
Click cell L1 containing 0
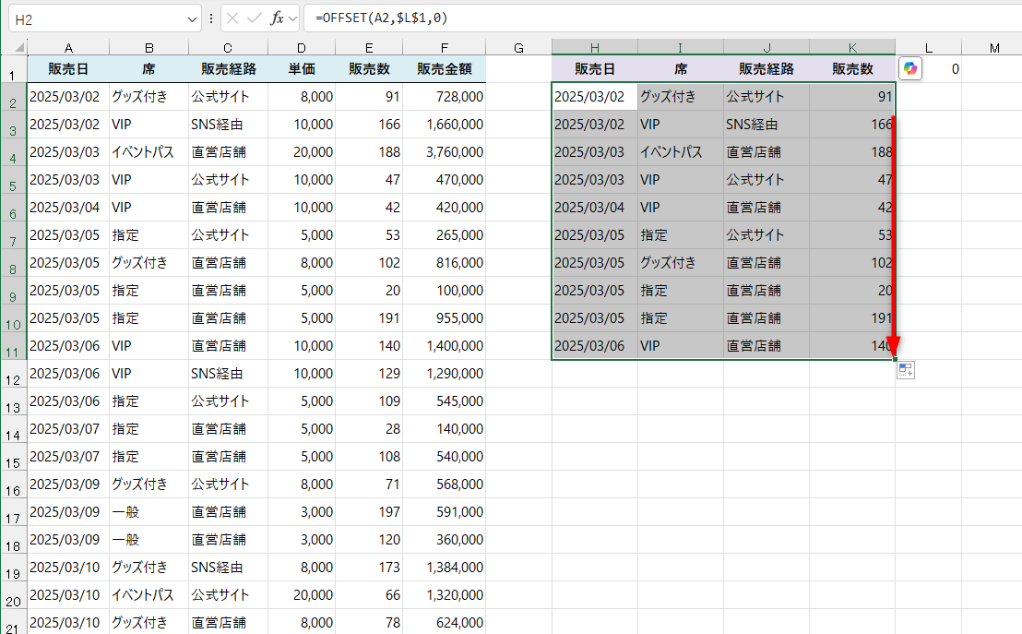pos(929,69)
